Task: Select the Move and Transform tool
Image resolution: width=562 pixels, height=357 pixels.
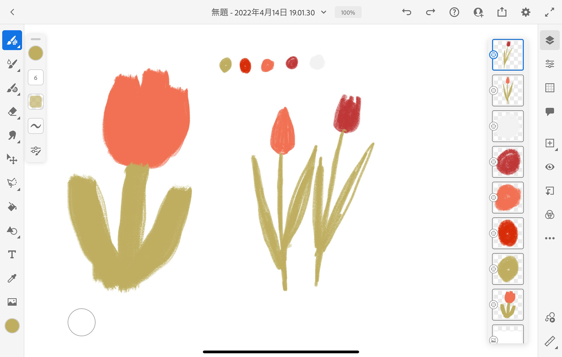Action: tap(12, 159)
